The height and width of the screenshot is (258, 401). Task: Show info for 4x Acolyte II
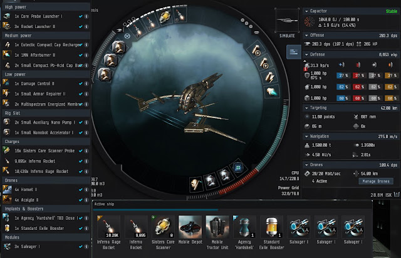point(86,200)
